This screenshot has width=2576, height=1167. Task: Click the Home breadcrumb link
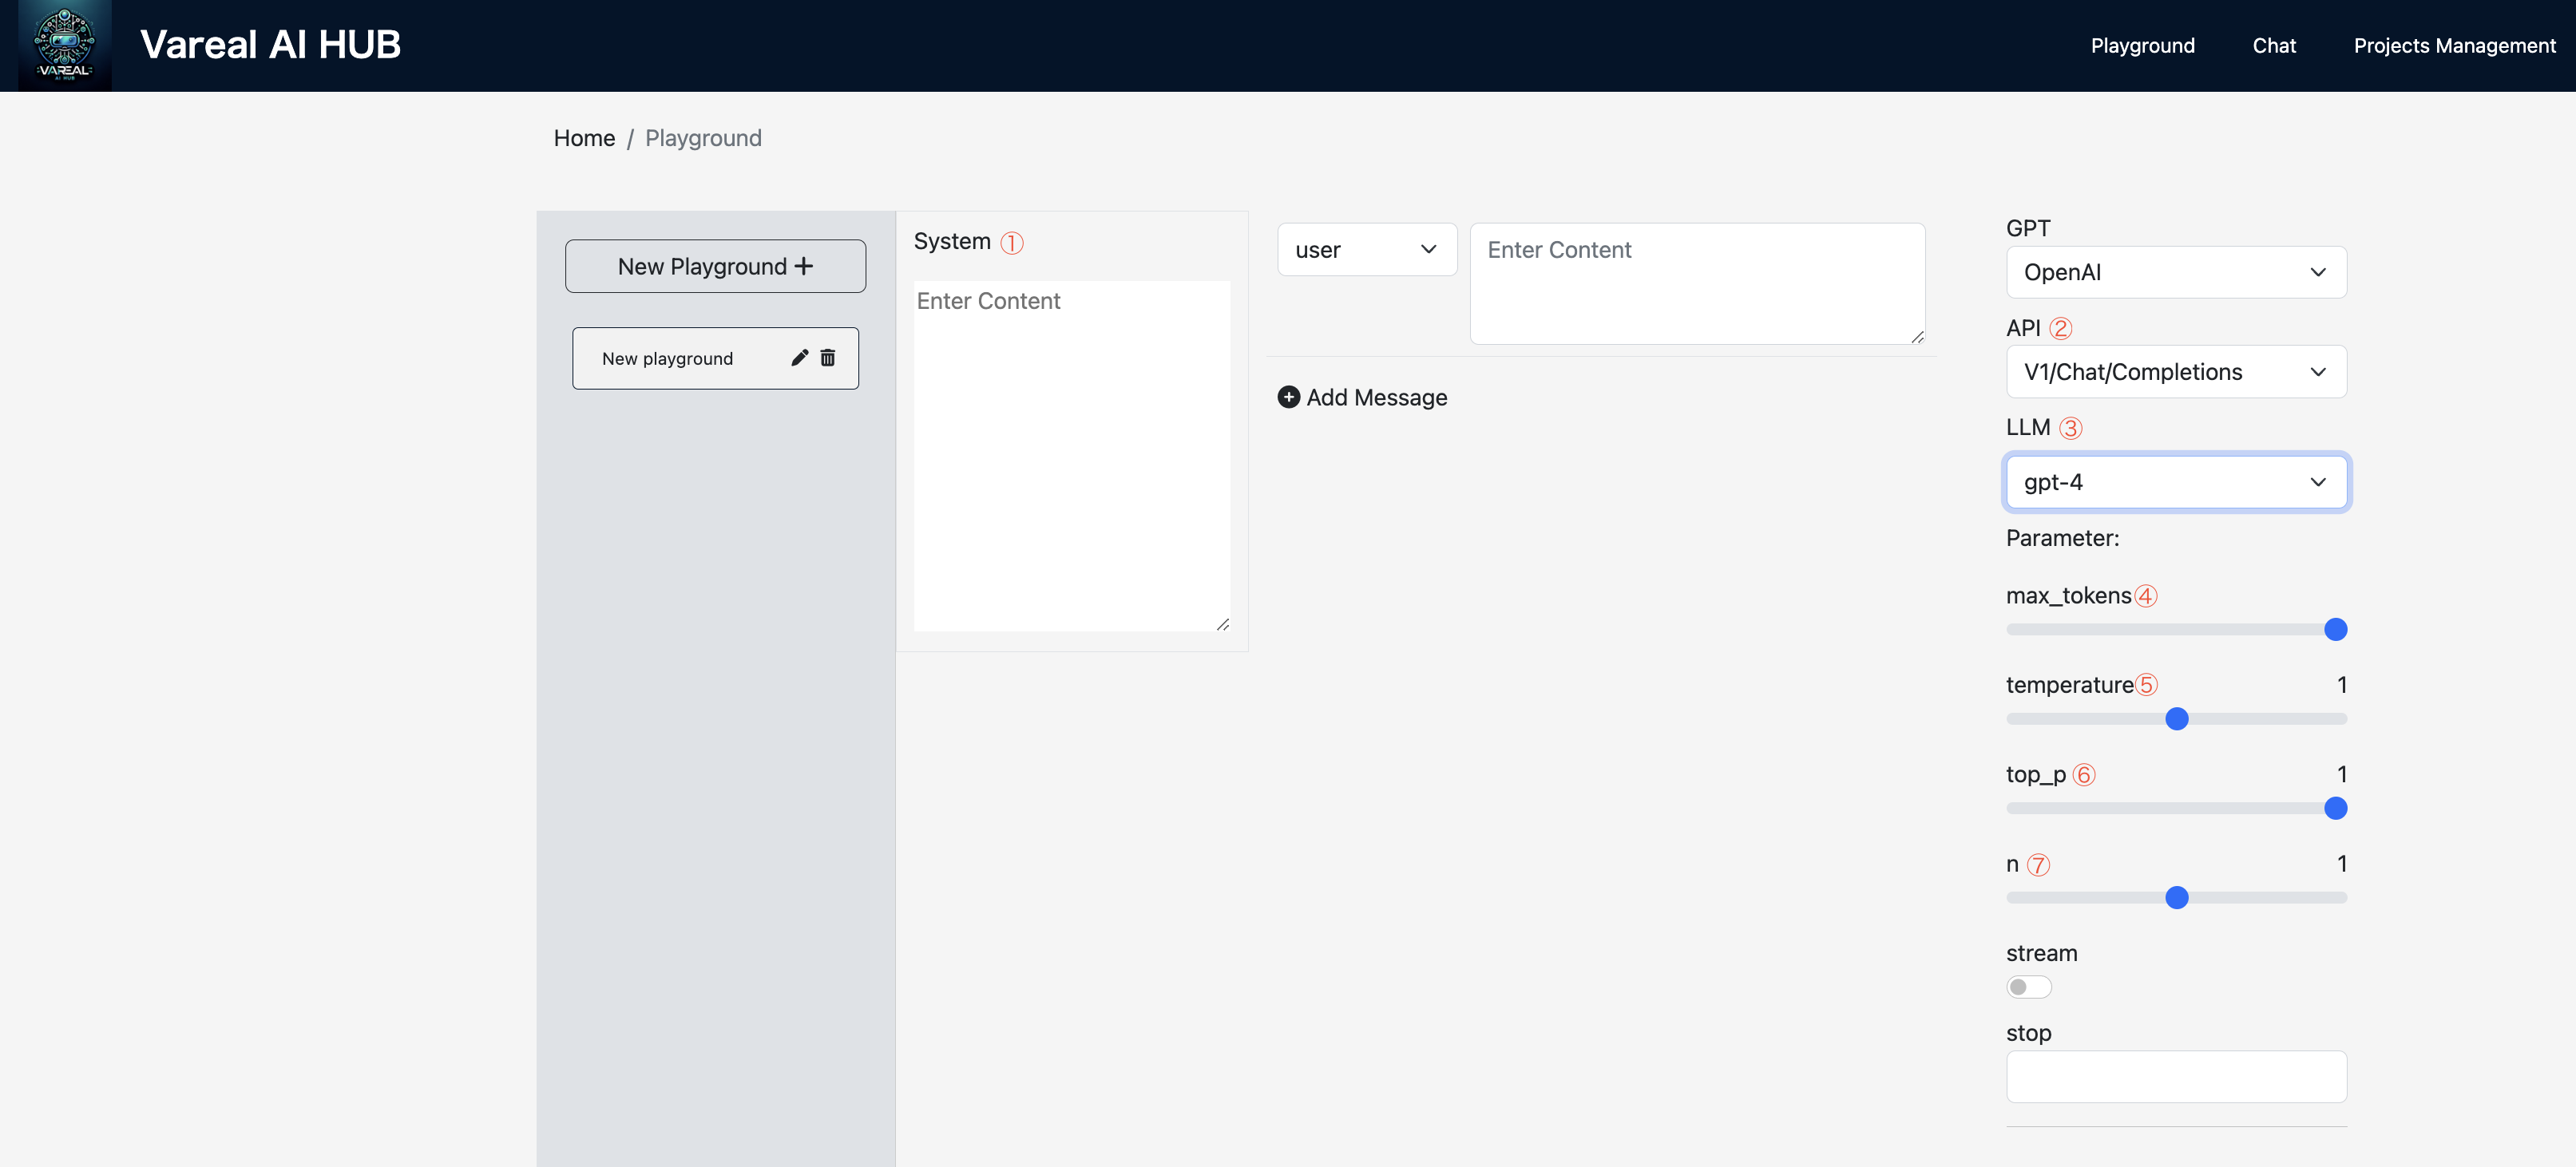click(584, 138)
